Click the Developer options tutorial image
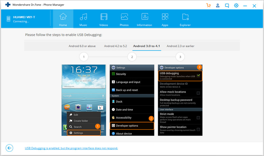 [180, 100]
